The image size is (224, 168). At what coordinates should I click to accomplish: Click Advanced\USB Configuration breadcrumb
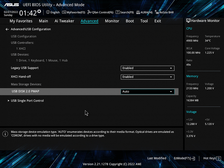click(x=31, y=29)
